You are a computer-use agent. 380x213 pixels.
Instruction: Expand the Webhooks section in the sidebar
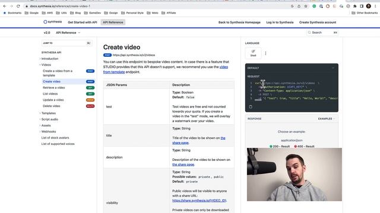(x=48, y=131)
